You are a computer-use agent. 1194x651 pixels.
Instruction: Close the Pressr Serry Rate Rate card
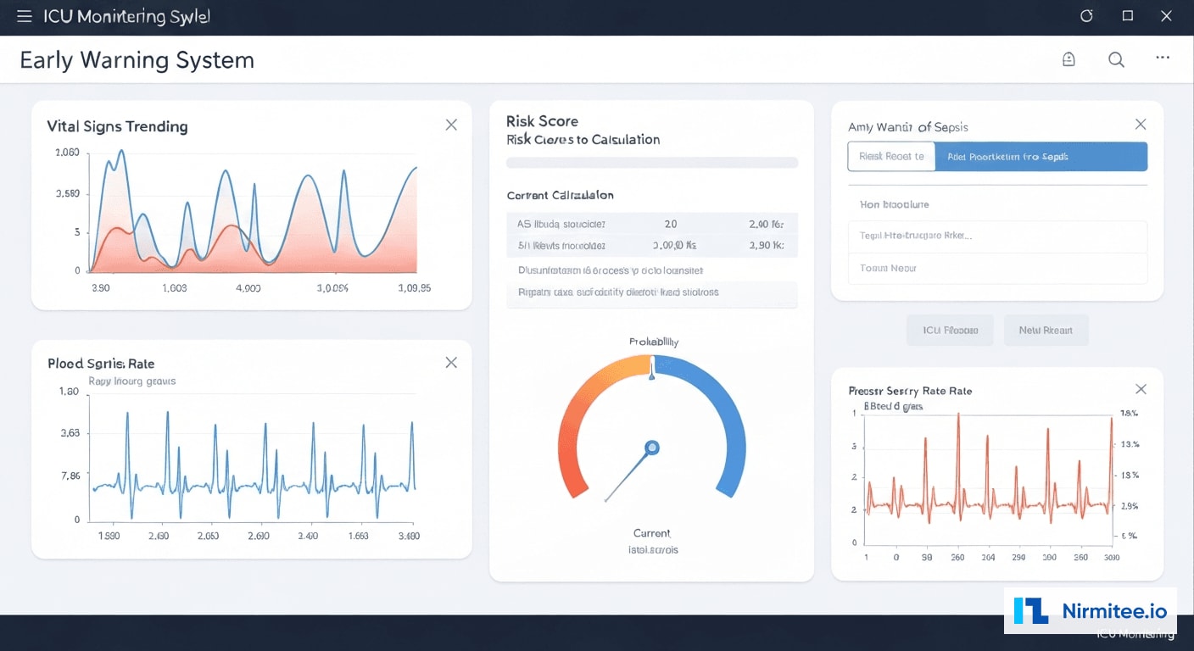[x=1141, y=389]
